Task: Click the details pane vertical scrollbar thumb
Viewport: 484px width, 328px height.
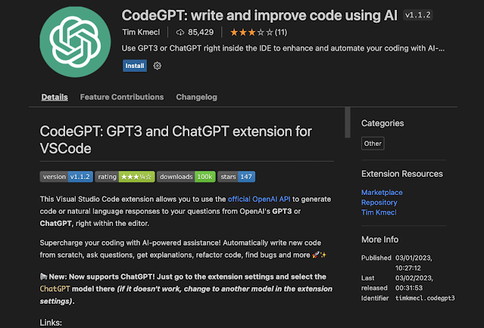Action: (x=348, y=122)
